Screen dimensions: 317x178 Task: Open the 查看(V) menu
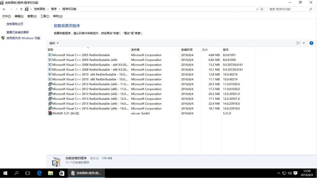(32, 16)
